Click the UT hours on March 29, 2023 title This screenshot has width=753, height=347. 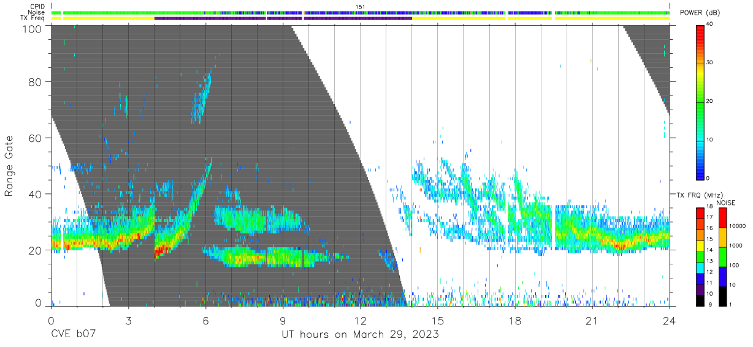click(360, 335)
